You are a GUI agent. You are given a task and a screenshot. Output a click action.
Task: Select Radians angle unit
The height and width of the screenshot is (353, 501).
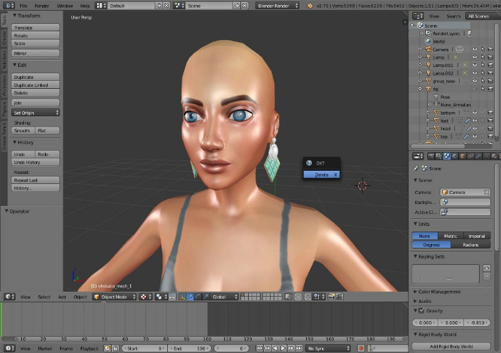click(x=470, y=245)
